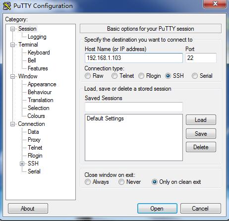Collapse the Window category node
229x221 pixels.
12,76
